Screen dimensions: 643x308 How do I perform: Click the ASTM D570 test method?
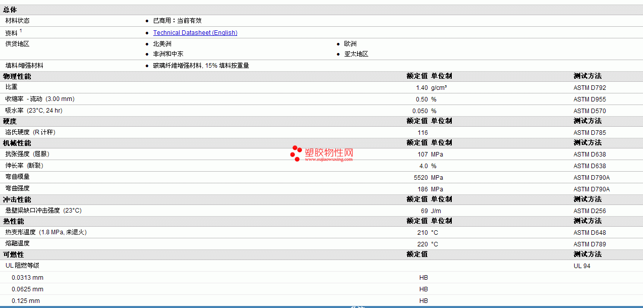point(589,111)
